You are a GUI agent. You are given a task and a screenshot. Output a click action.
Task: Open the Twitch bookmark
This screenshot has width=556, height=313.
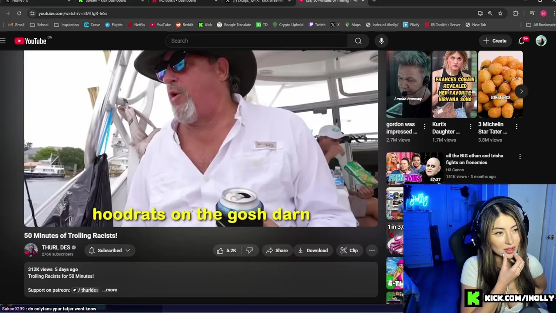coord(317,25)
